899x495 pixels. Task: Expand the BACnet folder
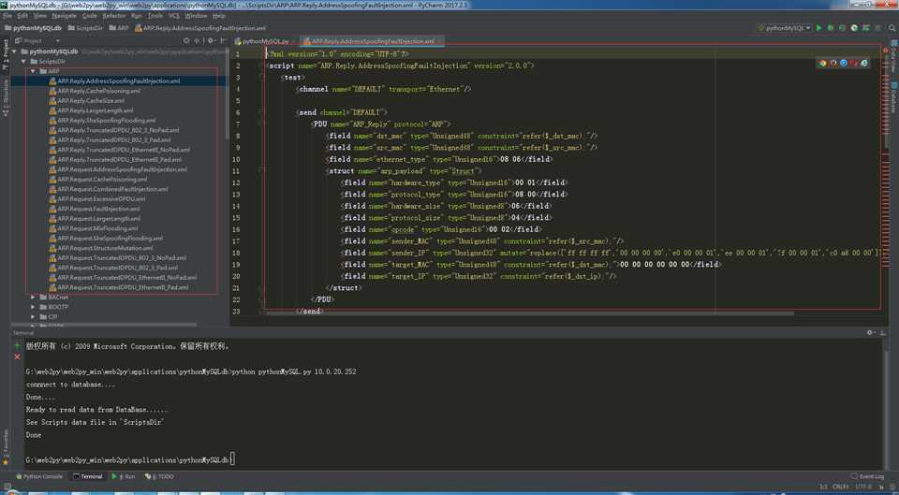coord(34,298)
